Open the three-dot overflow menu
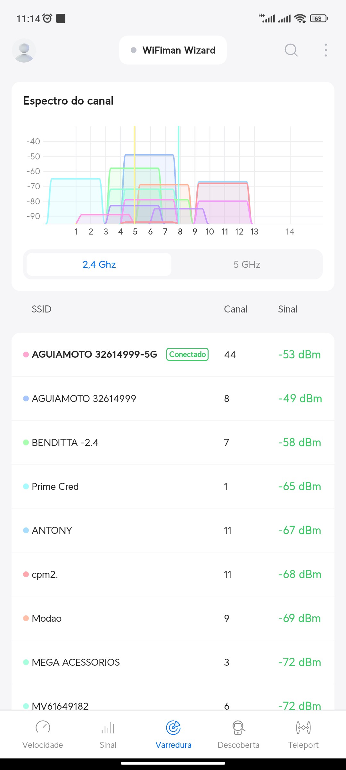This screenshot has width=346, height=770. pos(325,50)
